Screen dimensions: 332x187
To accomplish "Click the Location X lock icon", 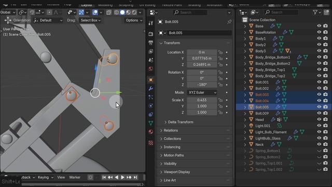I will click(x=220, y=52).
